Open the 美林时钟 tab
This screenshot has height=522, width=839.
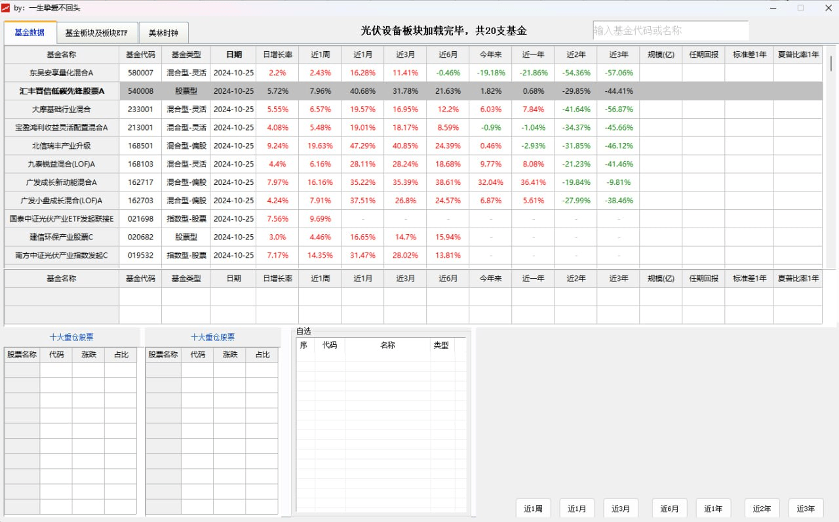(163, 33)
